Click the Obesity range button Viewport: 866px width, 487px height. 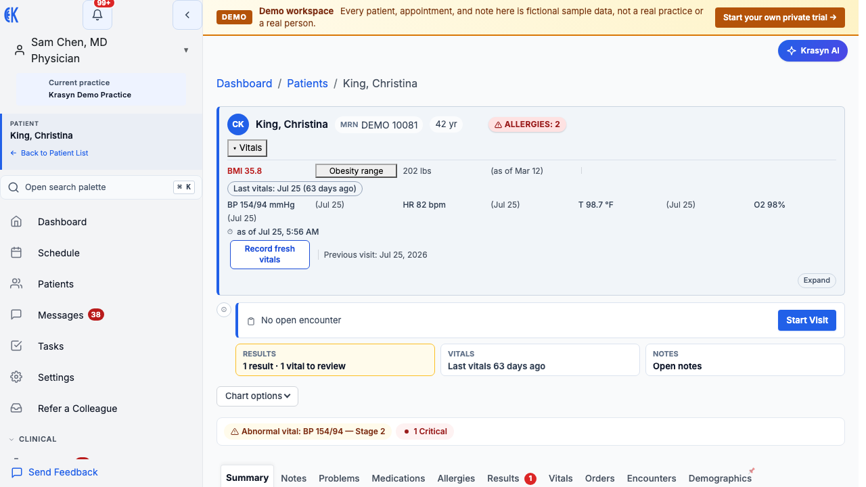tap(356, 170)
